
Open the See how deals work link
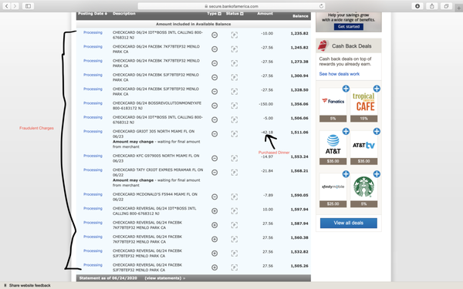[x=340, y=74]
